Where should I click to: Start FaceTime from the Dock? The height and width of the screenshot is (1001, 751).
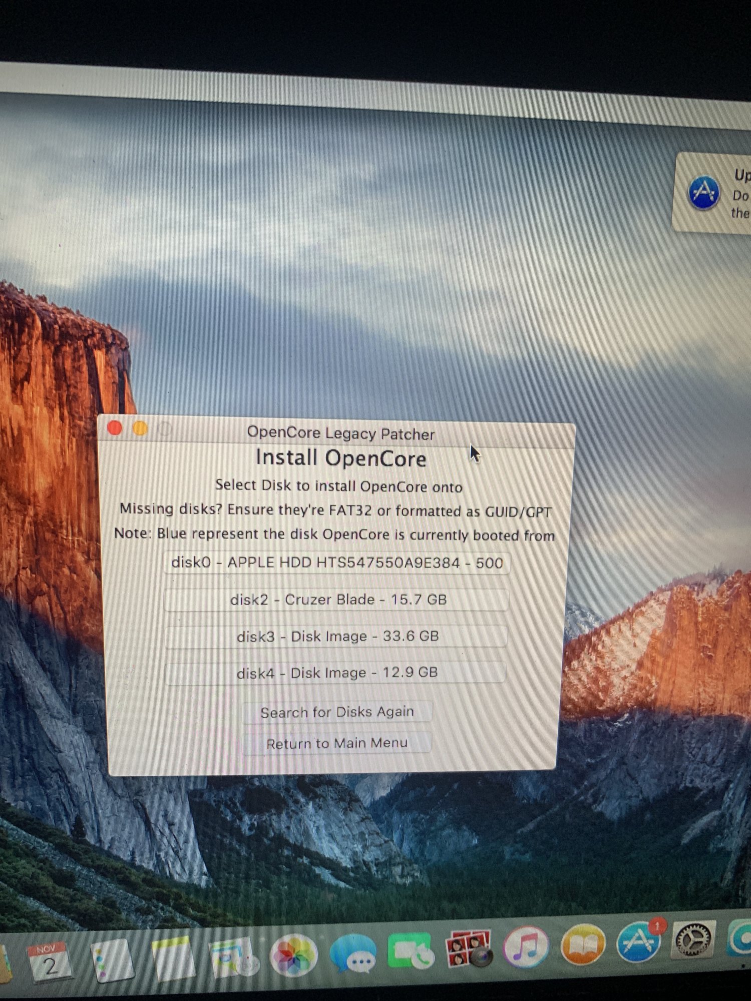[411, 951]
